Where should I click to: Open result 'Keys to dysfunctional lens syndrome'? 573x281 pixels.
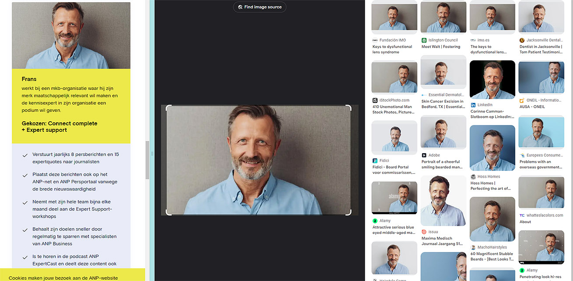coord(392,49)
